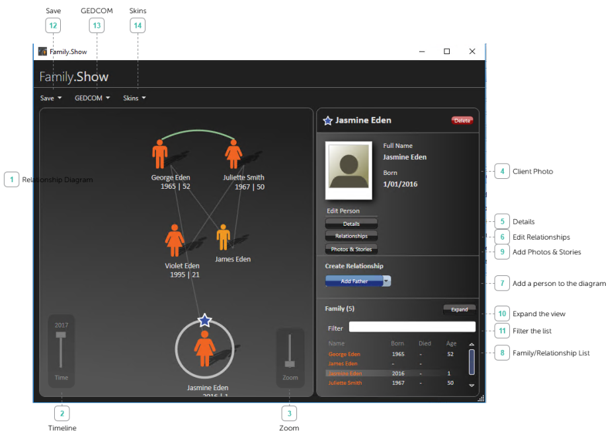The width and height of the screenshot is (615, 441).
Task: Select the James Eden row in the family list
Action: (396, 364)
